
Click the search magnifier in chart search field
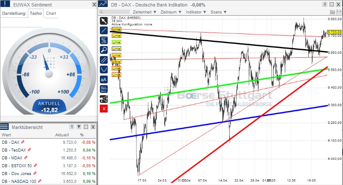click(101, 12)
